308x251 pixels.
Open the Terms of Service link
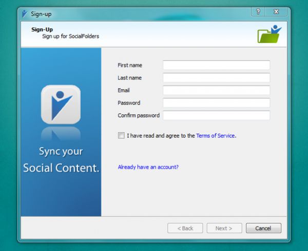click(216, 136)
